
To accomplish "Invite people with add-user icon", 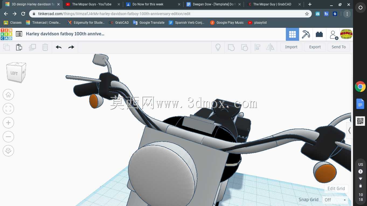I will tap(333, 35).
